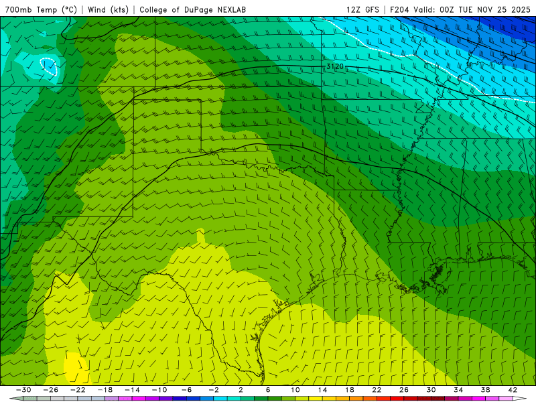Click the "700mb Temp (°C)" title text
The image size is (536, 402).
pyautogui.click(x=41, y=10)
